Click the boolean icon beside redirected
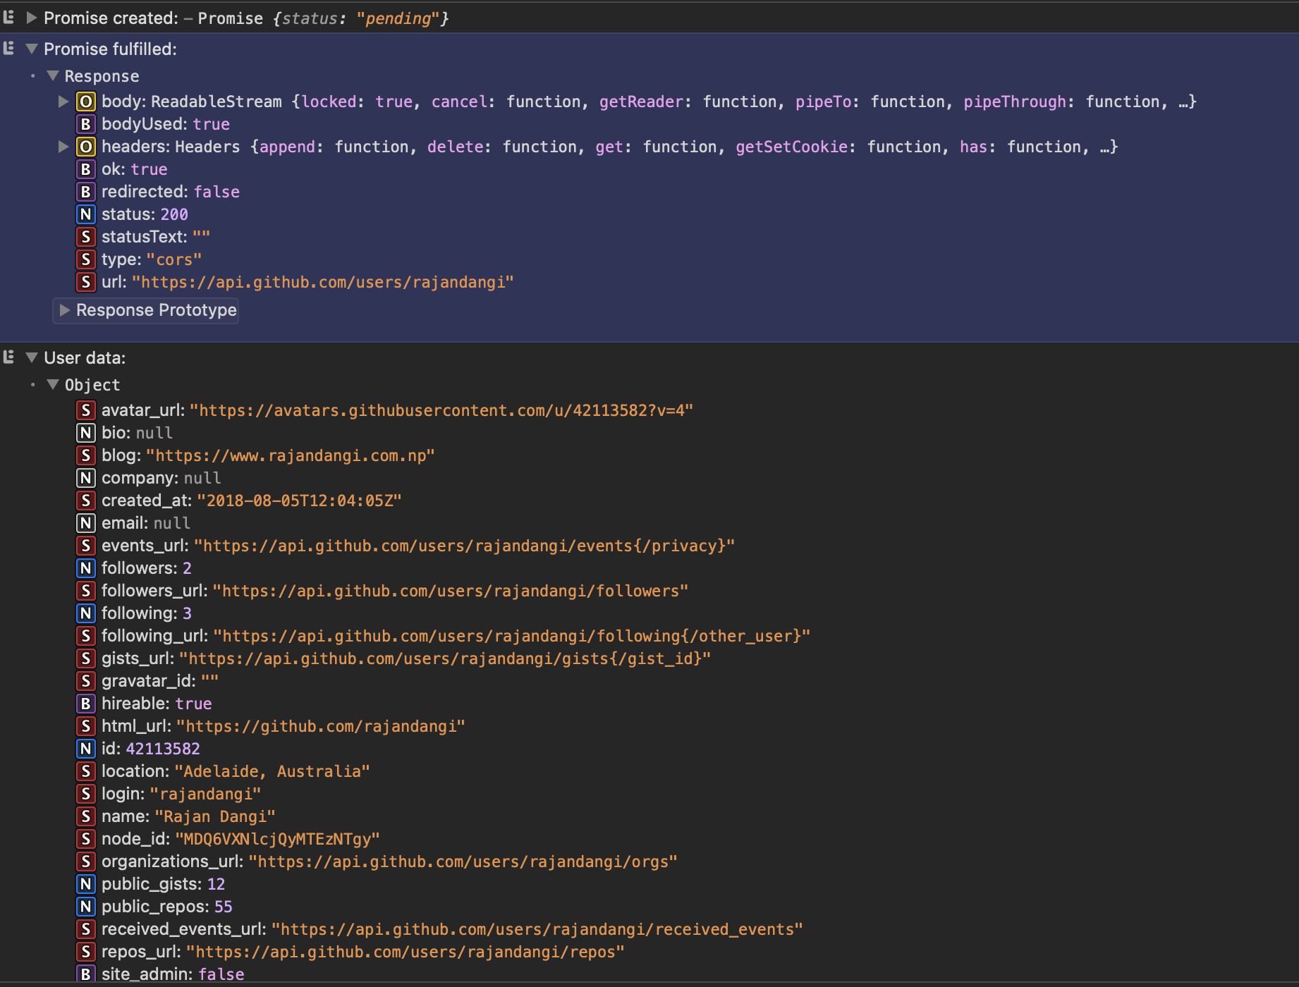 [x=85, y=192]
